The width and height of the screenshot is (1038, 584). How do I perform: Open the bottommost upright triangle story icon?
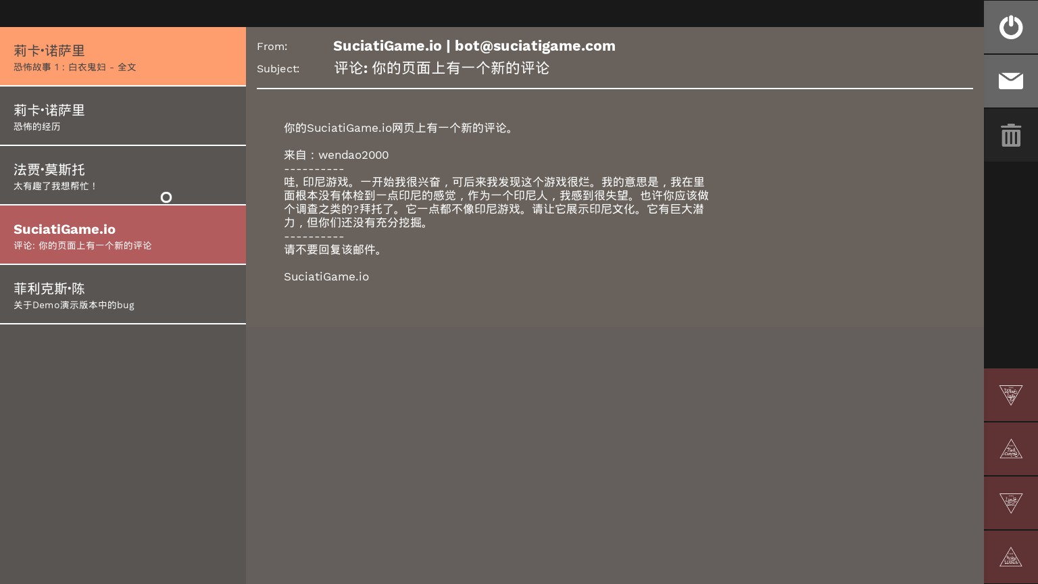click(x=1011, y=557)
